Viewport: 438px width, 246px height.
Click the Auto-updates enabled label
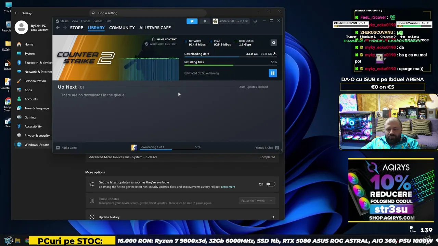point(254,87)
